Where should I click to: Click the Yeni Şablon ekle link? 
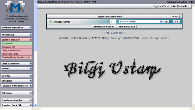pyautogui.click(x=115, y=33)
